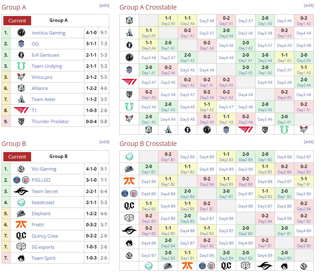Viewport: 321px width, 274px height.
Task: Click Team Secret logo in Group B standings
Action: point(21,191)
